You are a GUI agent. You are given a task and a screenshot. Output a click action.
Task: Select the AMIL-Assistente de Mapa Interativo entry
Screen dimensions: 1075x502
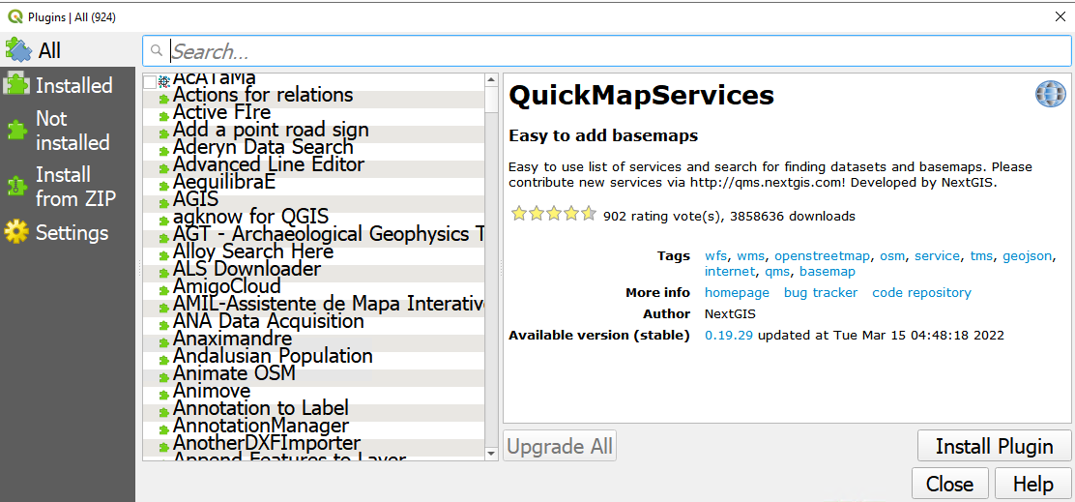[x=313, y=303]
